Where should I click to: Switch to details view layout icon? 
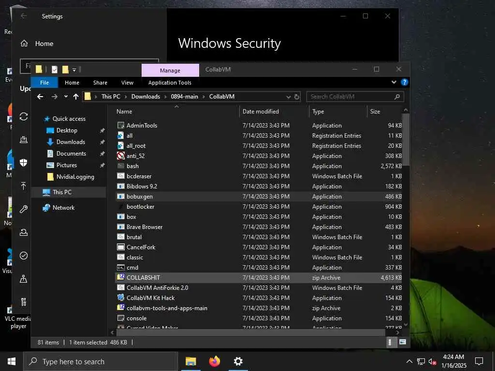[390, 342]
